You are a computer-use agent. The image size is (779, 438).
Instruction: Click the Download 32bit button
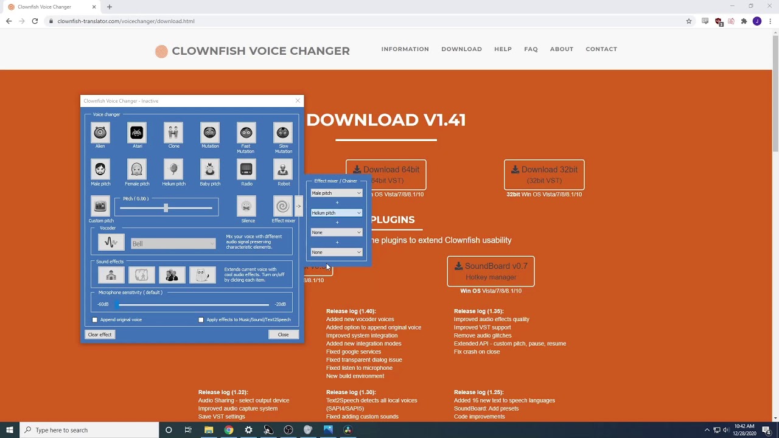click(544, 175)
